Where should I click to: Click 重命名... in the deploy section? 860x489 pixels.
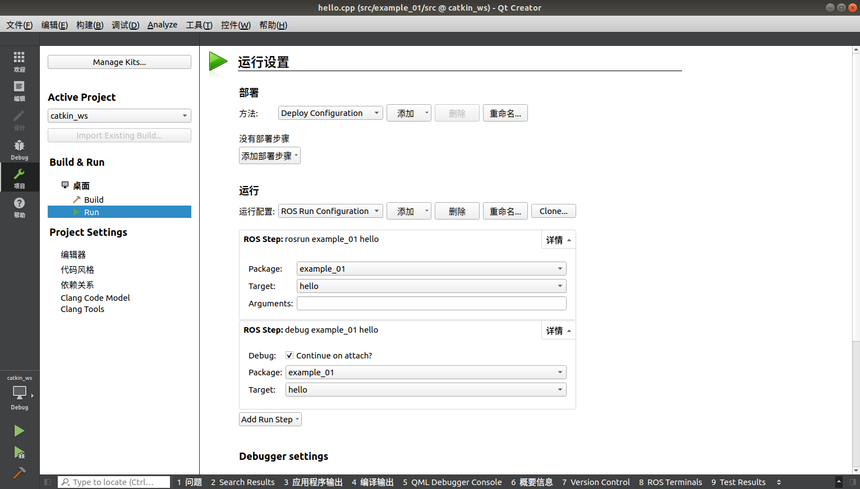click(x=505, y=113)
